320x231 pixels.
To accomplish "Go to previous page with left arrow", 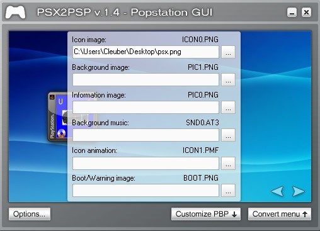I will pyautogui.click(x=278, y=191).
